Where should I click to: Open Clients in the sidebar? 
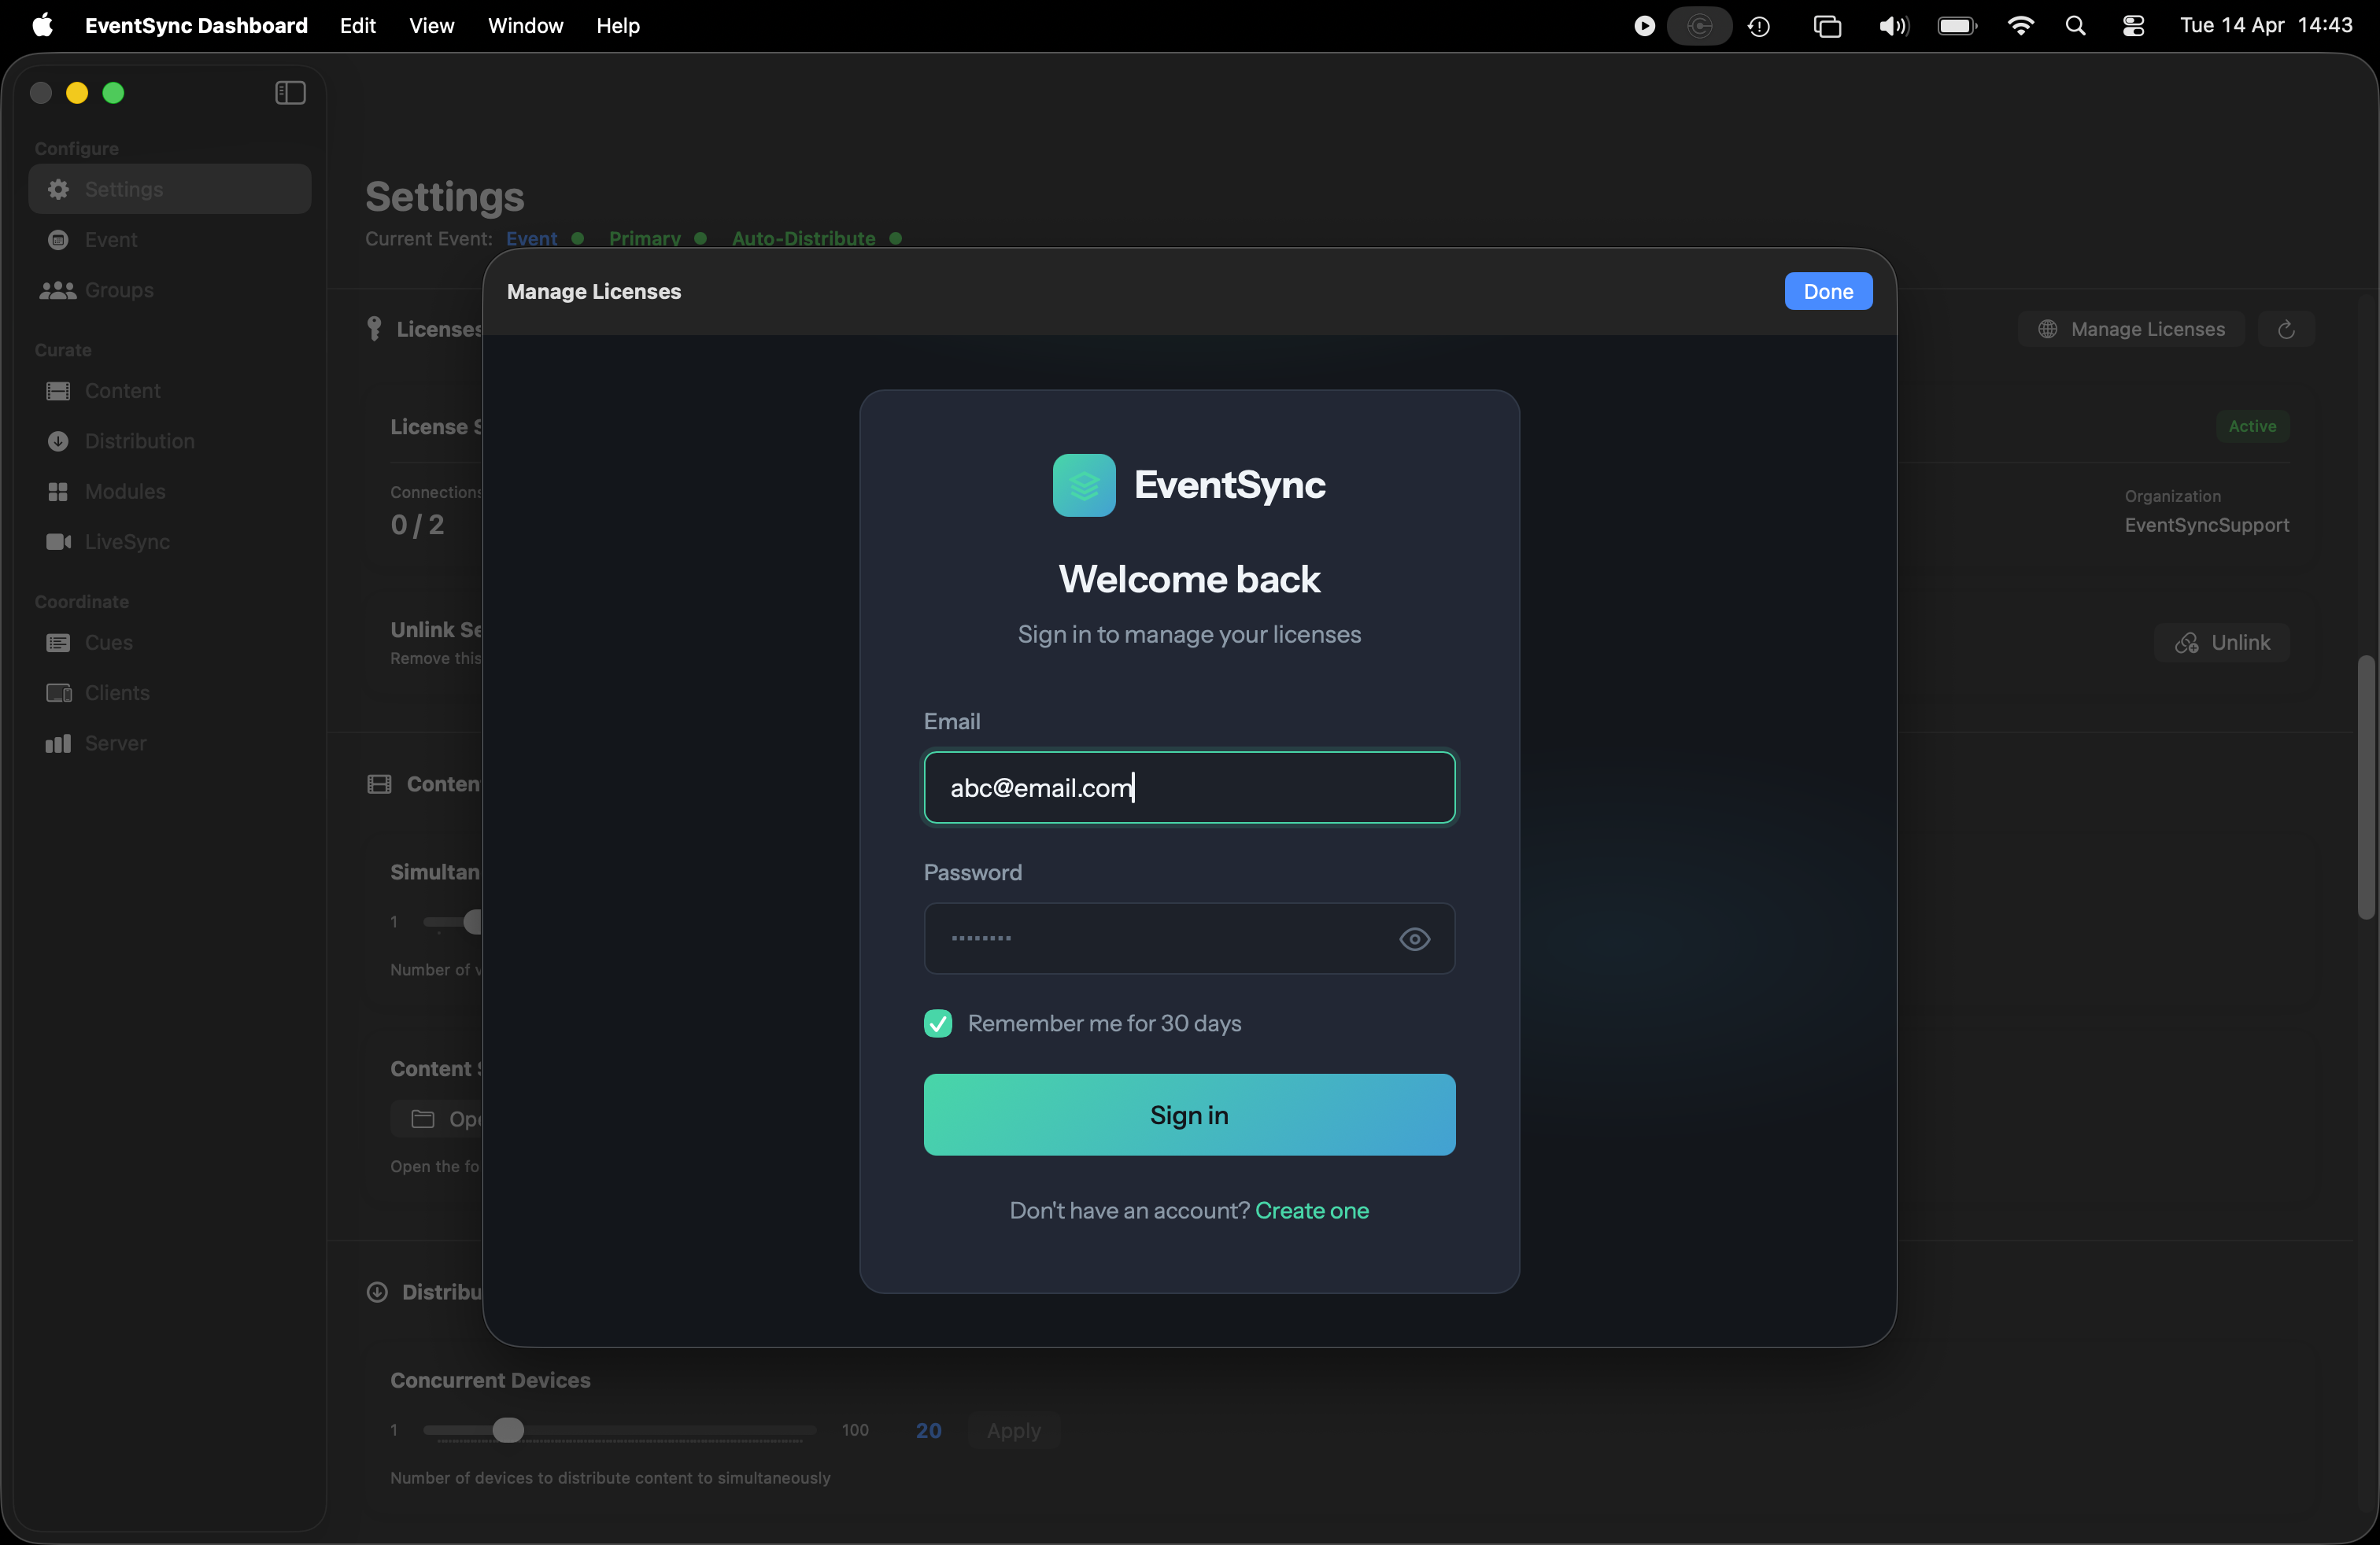coord(170,692)
